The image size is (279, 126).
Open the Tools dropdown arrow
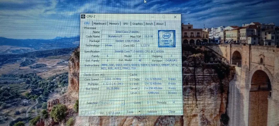click(139, 112)
